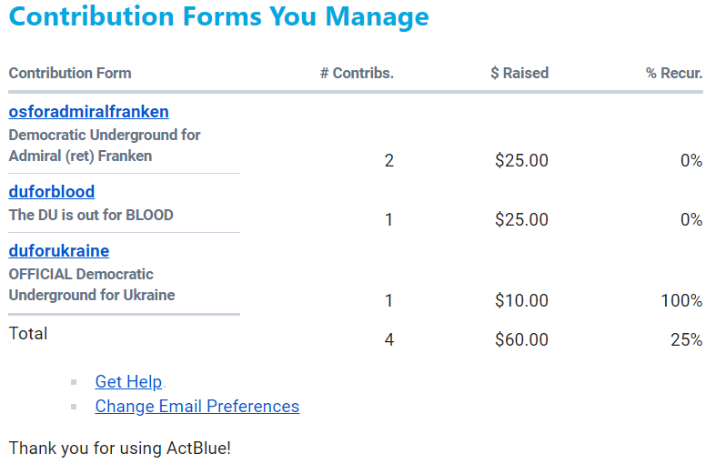
Task: Click 'The DU is out for BLOOD' description
Action: 91,216
